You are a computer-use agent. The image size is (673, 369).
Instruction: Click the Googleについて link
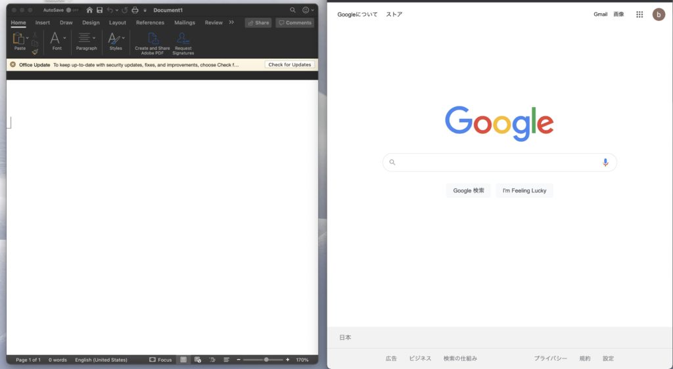[x=357, y=14]
